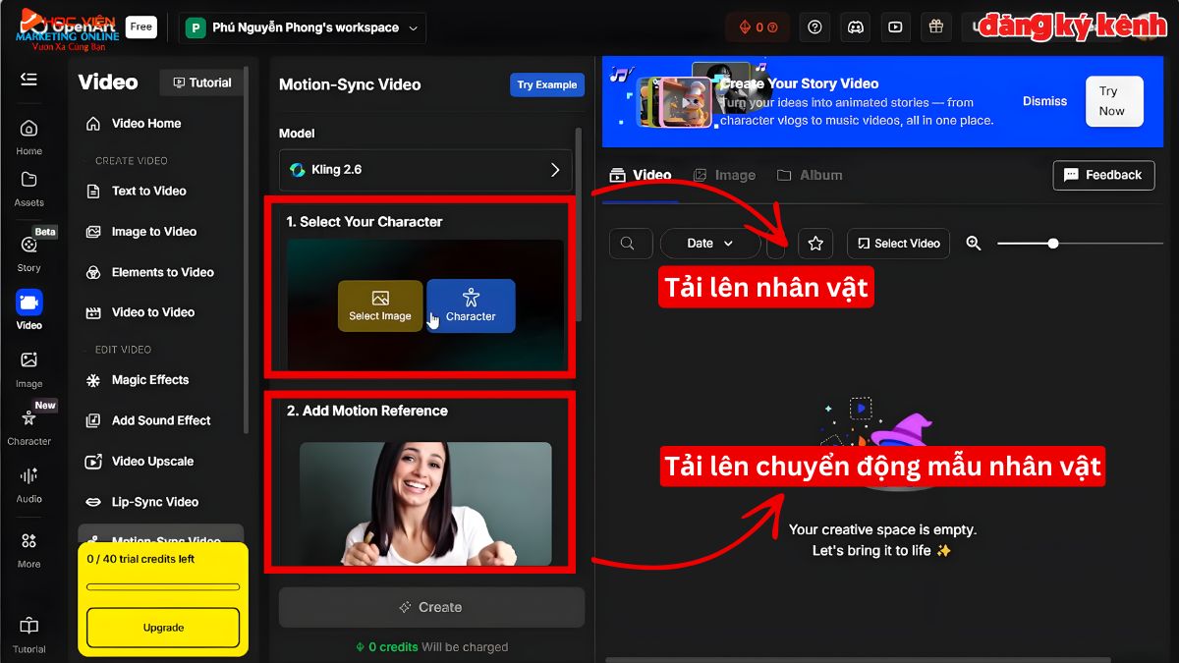
Task: Open the workspace switcher dropdown
Action: 301,28
